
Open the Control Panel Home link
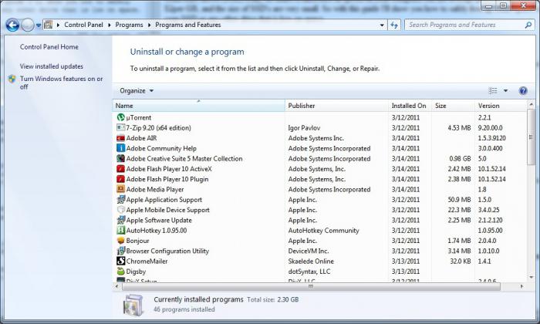pyautogui.click(x=49, y=47)
